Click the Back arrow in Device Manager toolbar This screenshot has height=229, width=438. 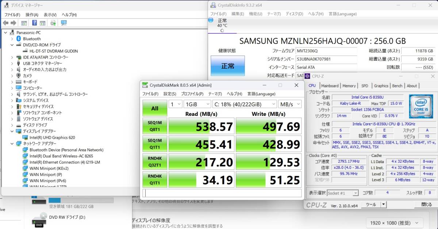(x=5, y=23)
